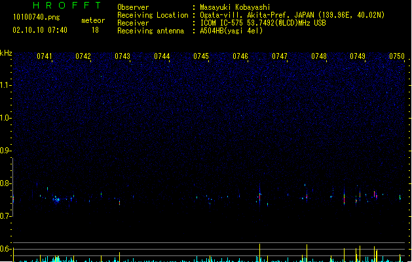Click the Receiving antenna label

tap(151, 31)
